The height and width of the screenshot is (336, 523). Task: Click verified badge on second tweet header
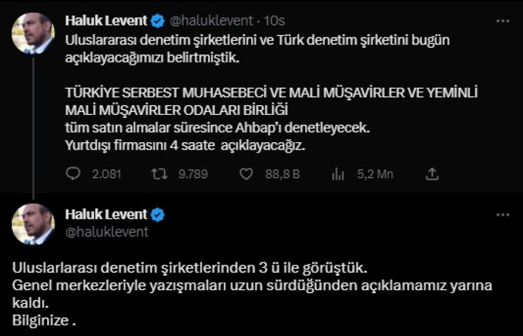coord(157,215)
